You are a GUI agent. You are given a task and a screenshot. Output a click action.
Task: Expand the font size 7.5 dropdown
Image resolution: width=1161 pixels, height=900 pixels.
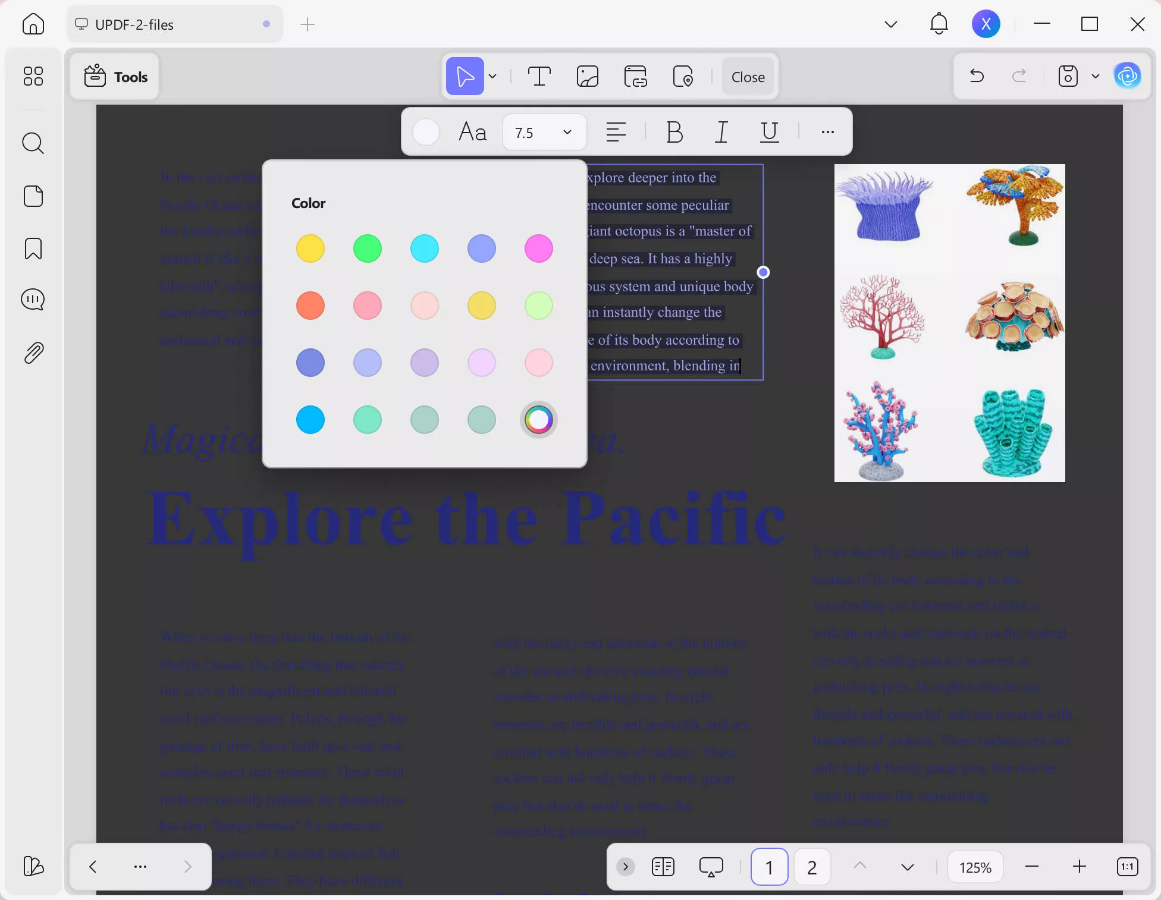567,132
